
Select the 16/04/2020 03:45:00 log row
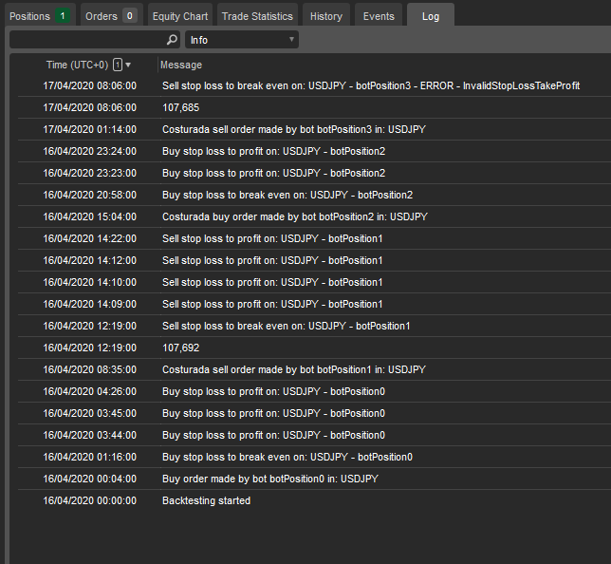(x=314, y=413)
